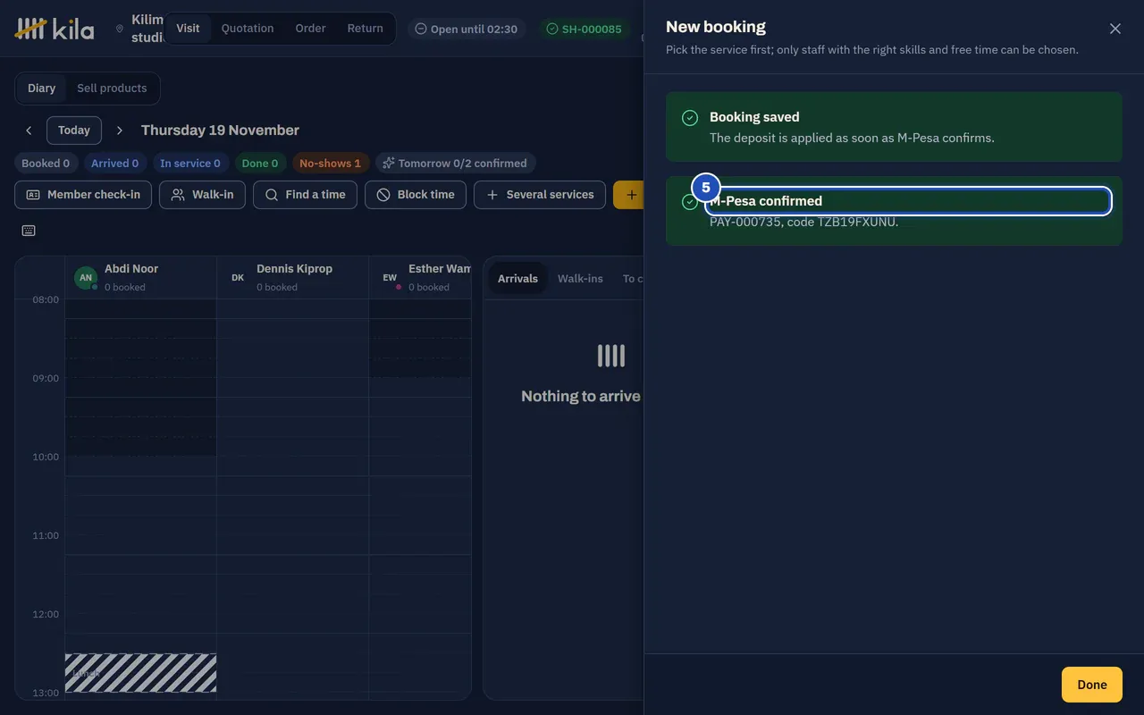Open the Sell products tab
1144x715 pixels.
coord(112,88)
